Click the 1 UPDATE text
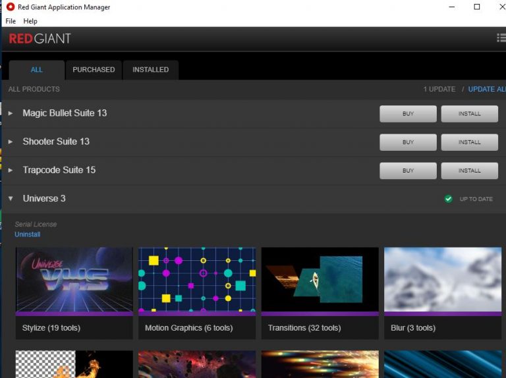This screenshot has height=378, width=506. coord(439,89)
